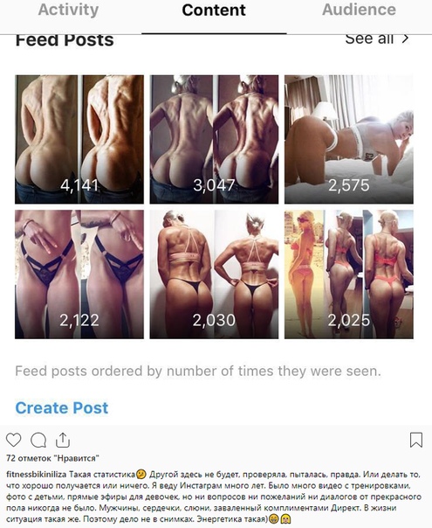
Task: Open the post with 3,047 views
Action: (x=214, y=139)
